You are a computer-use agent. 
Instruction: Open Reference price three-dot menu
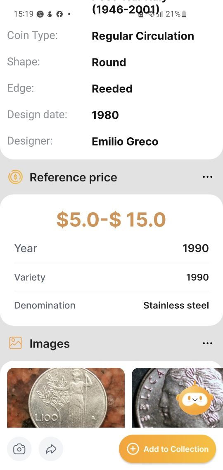tap(207, 177)
